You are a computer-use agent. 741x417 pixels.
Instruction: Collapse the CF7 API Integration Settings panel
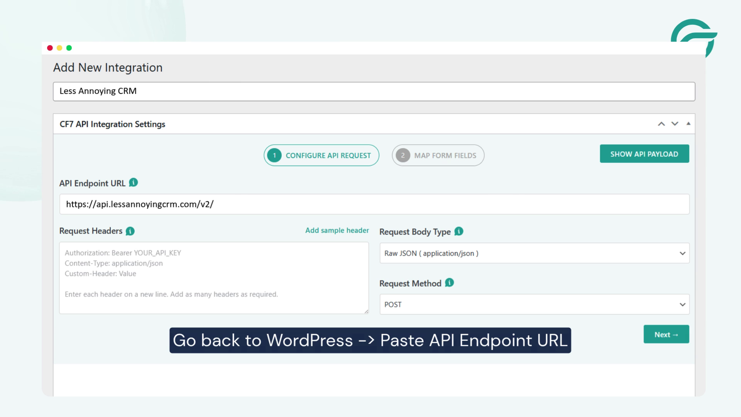688,124
